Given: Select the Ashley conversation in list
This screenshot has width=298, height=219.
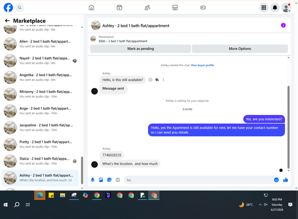Looking at the screenshot, I should (40, 178).
